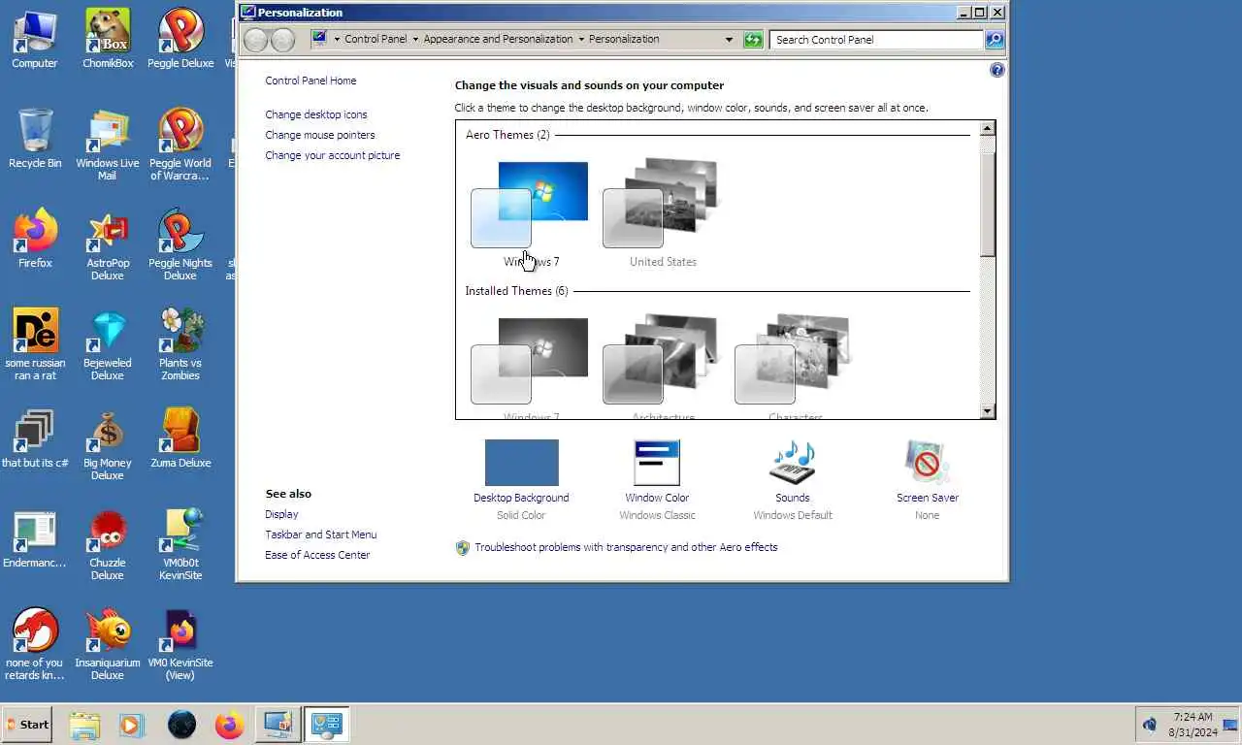The image size is (1242, 745).
Task: Open Windows Media Player from the taskbar
Action: (x=132, y=725)
